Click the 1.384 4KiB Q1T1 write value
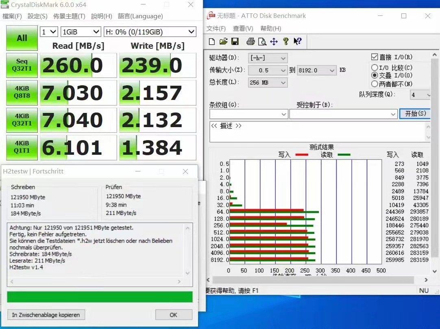This screenshot has width=440, height=329. [x=158, y=147]
